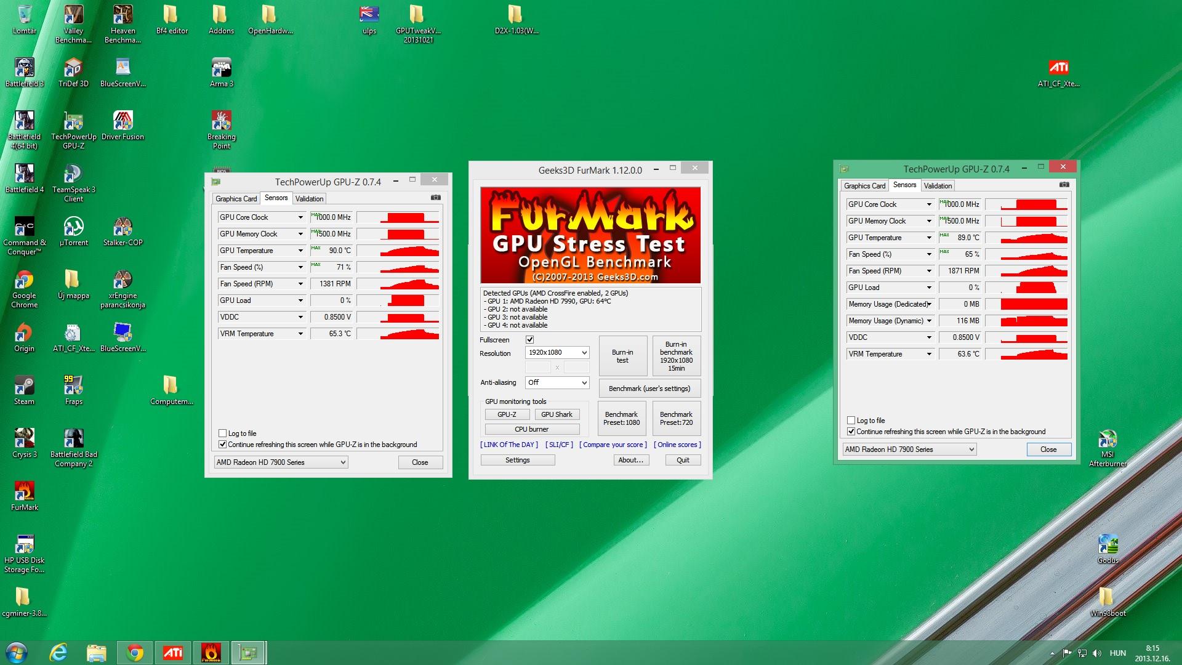Screen dimensions: 1182x665
Task: Expand Memory Usage (Dynamic) dropdown in right GPU-Z
Action: [929, 321]
